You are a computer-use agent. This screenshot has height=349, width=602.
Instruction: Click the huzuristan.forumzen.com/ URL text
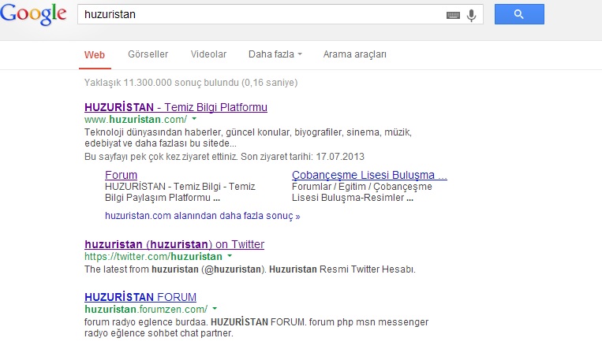[x=146, y=309]
